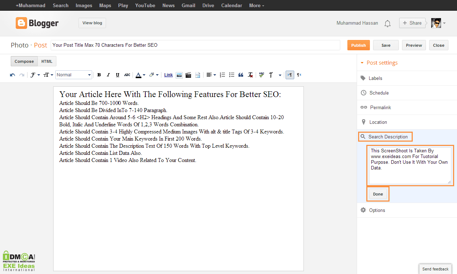Viewport: 457px width, 274px height.
Task: Apply strikethrough formatting
Action: [127, 75]
